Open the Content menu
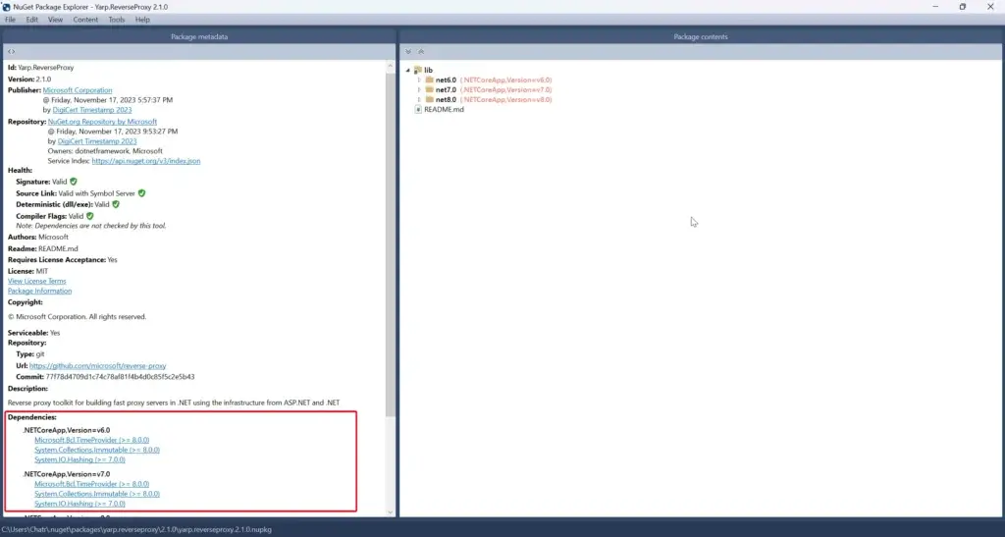Viewport: 1005px width, 537px height. pos(85,20)
